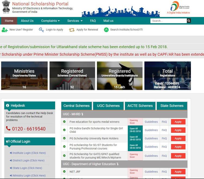Click green check beside Free education scheme
Screen dimensions: 204x179
point(64,122)
